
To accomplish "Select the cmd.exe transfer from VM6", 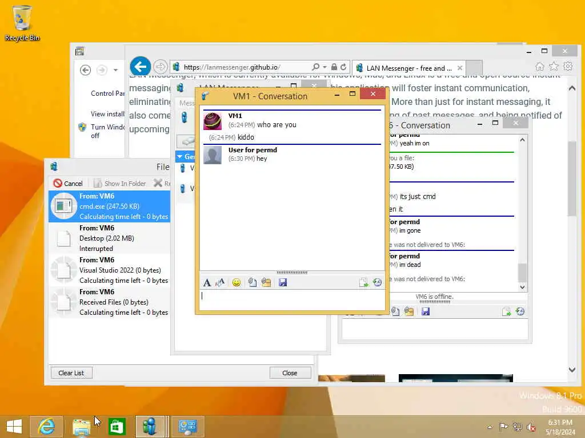I will 109,206.
